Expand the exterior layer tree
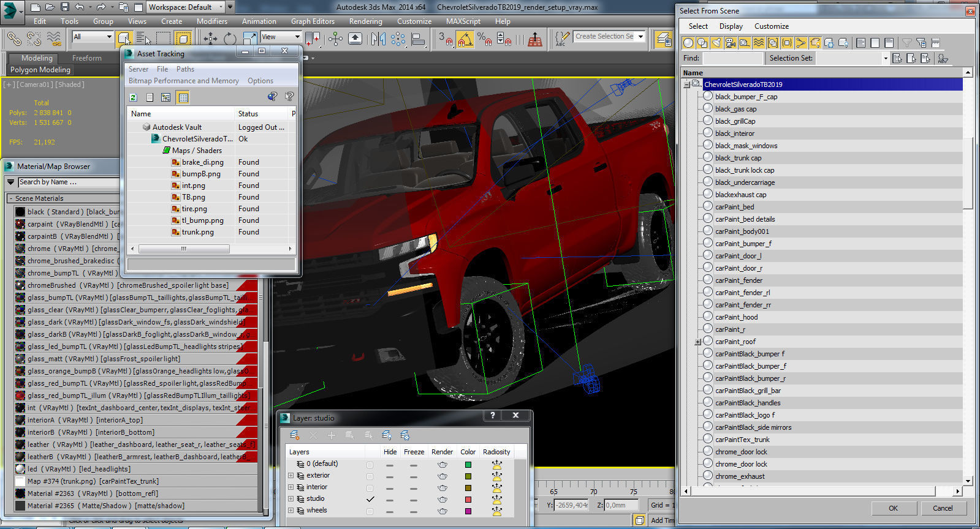 [291, 476]
